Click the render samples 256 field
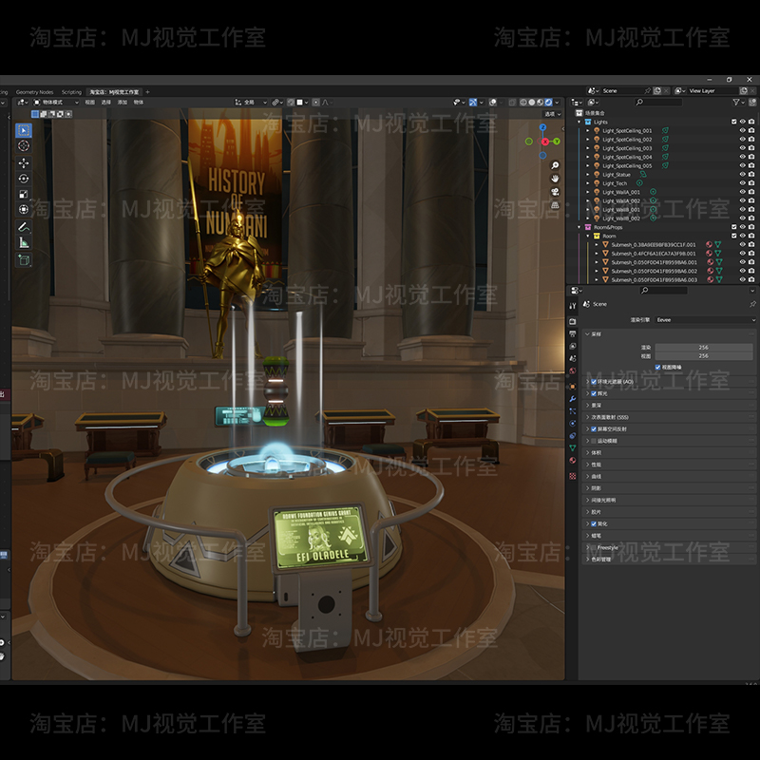Viewport: 760px width, 760px height. coord(704,347)
